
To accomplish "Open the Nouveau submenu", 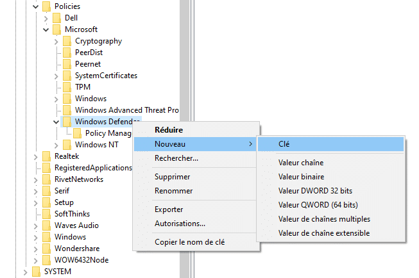I will (x=196, y=144).
